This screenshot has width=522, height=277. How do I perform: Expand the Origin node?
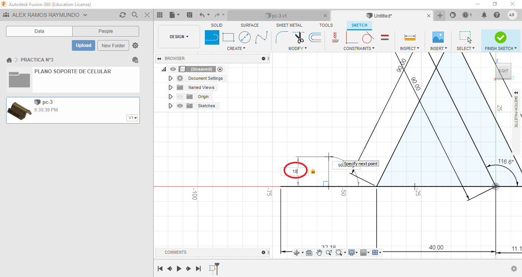171,97
